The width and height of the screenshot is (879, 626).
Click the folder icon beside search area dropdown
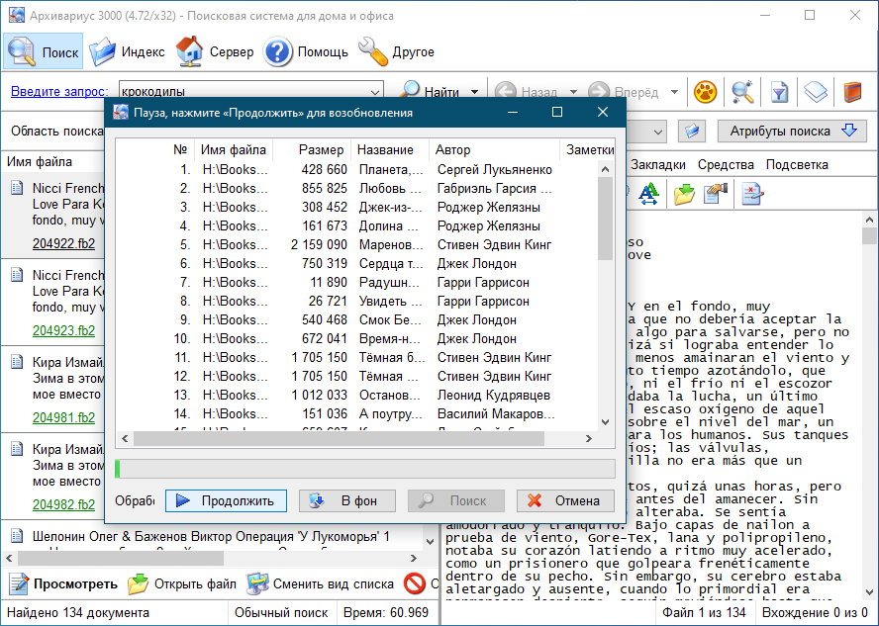pyautogui.click(x=691, y=132)
